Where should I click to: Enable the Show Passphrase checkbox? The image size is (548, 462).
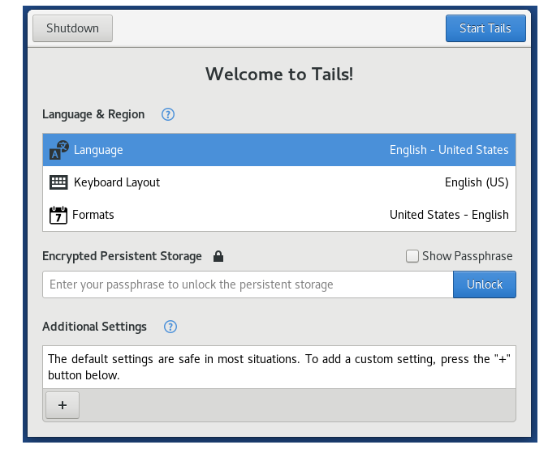pos(412,256)
